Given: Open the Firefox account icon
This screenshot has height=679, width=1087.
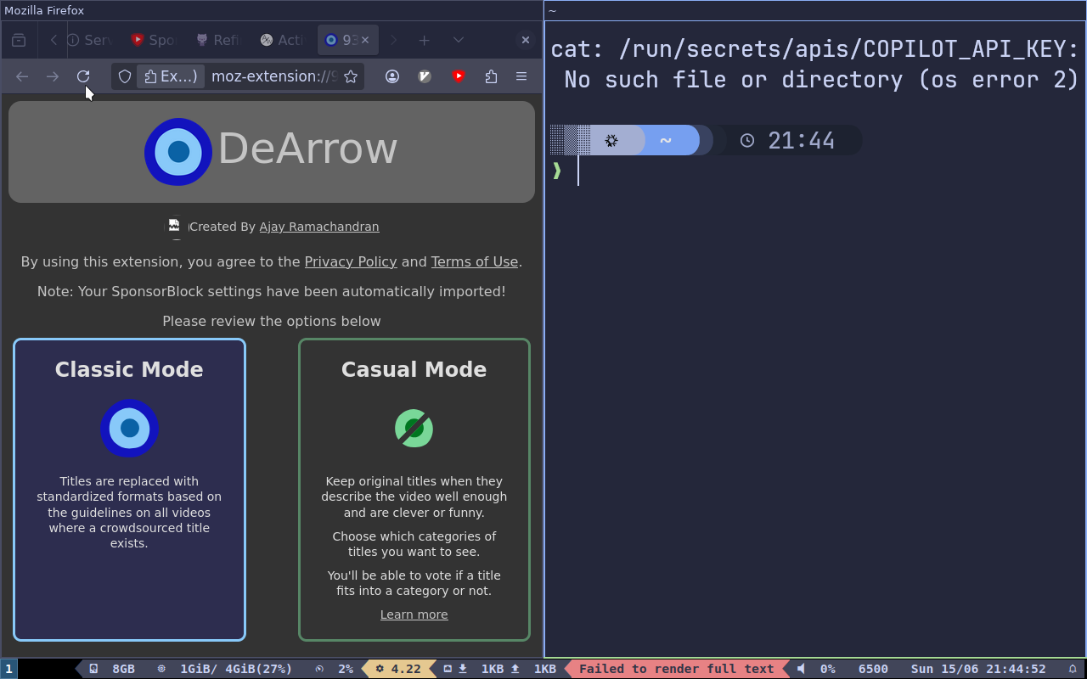Looking at the screenshot, I should (x=392, y=76).
